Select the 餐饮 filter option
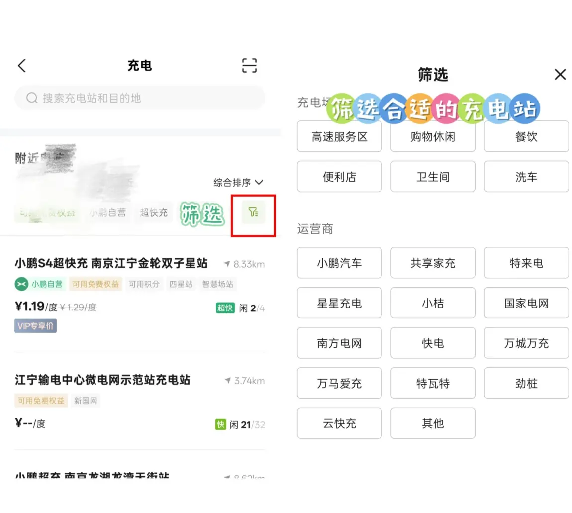This screenshot has height=513, width=572. [526, 136]
